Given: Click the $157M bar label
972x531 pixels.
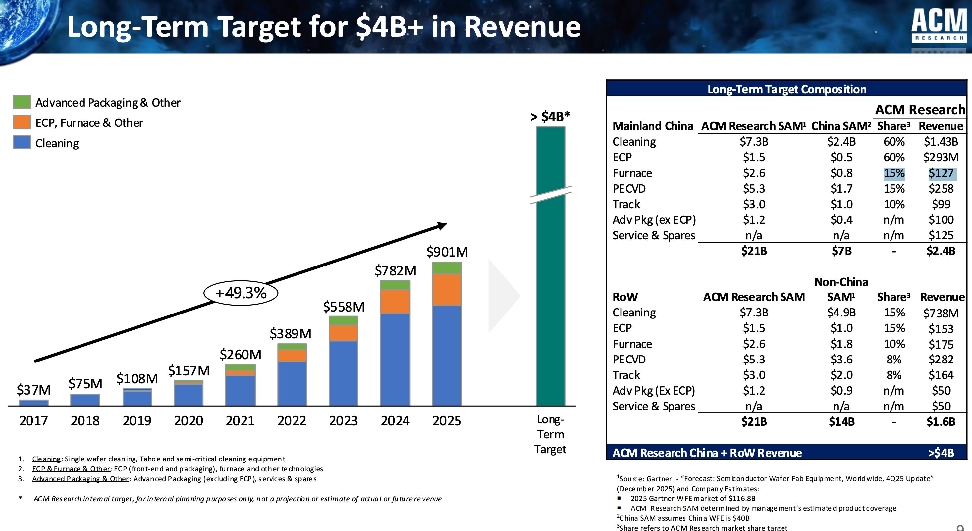Looking at the screenshot, I should tap(189, 371).
